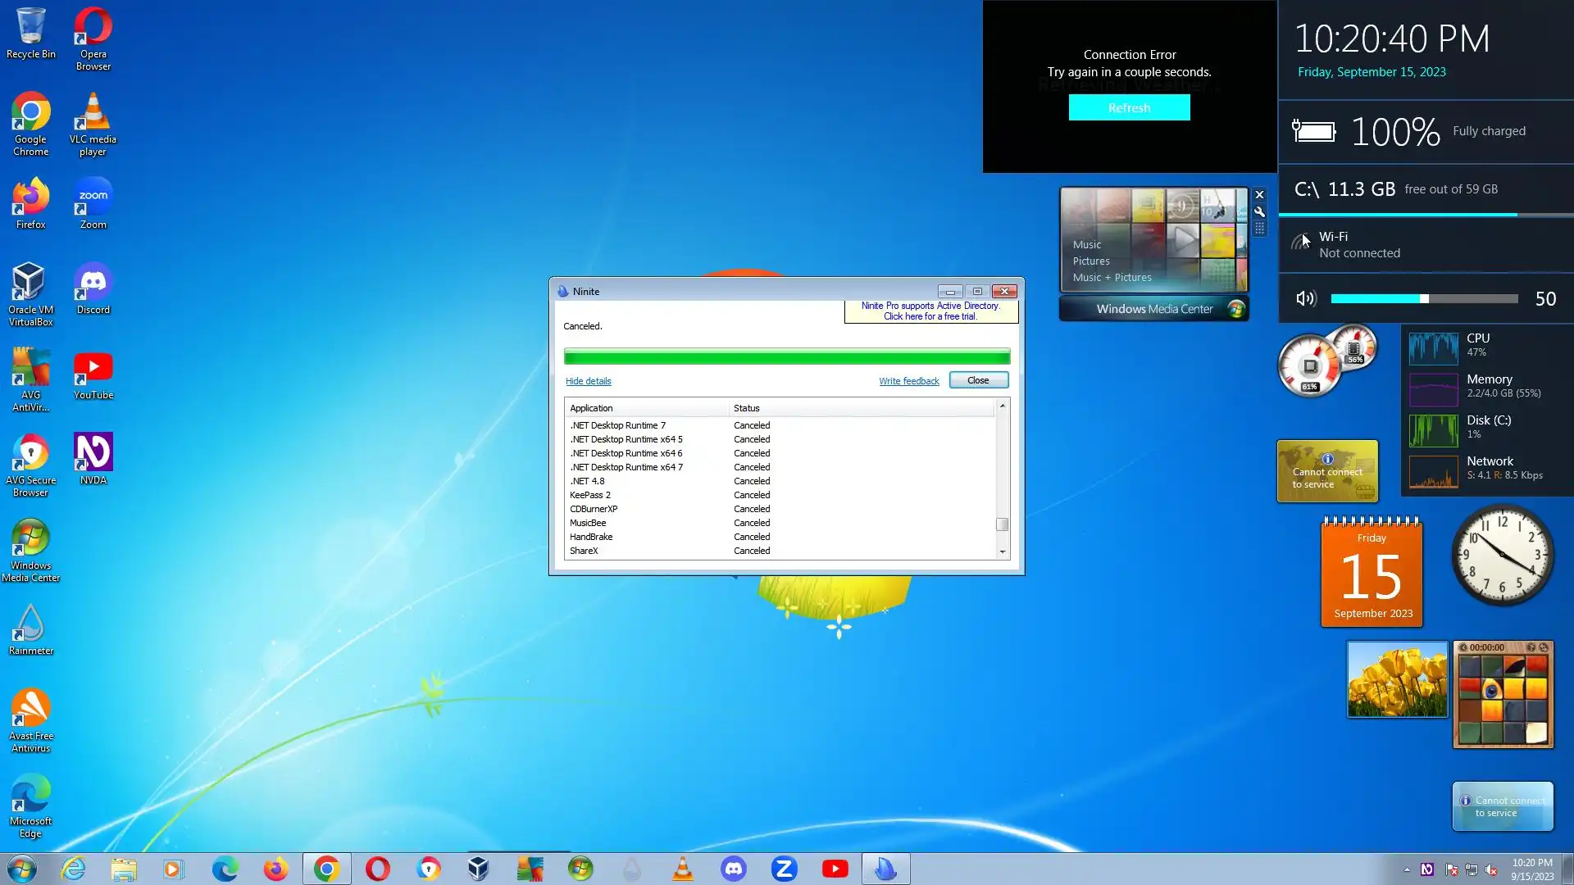This screenshot has height=885, width=1574.
Task: Click the volume slider track
Action: (x=1423, y=299)
